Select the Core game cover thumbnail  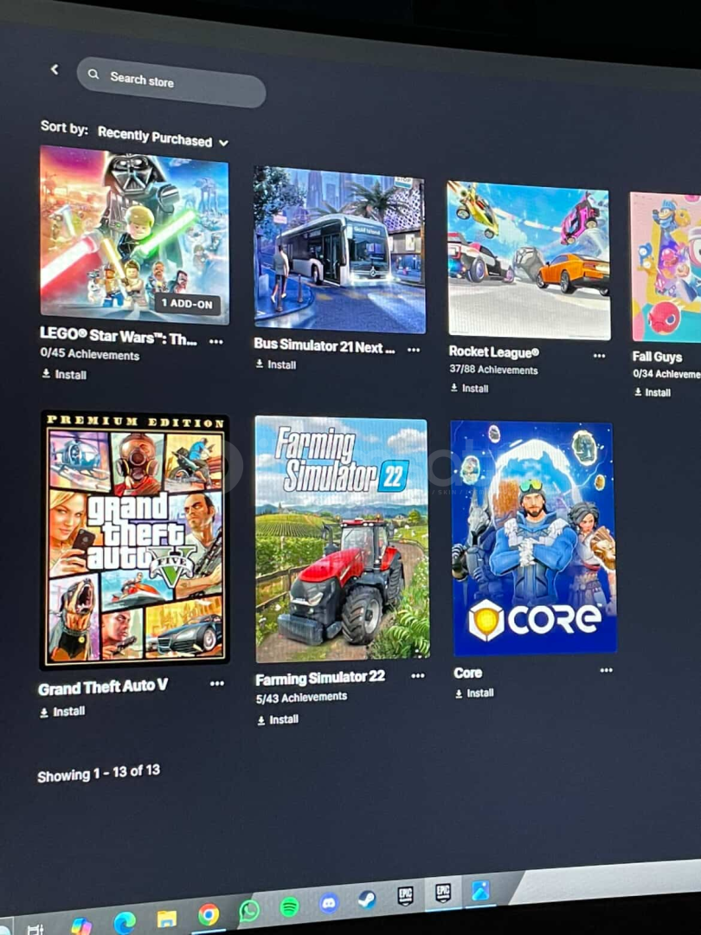[x=533, y=538]
